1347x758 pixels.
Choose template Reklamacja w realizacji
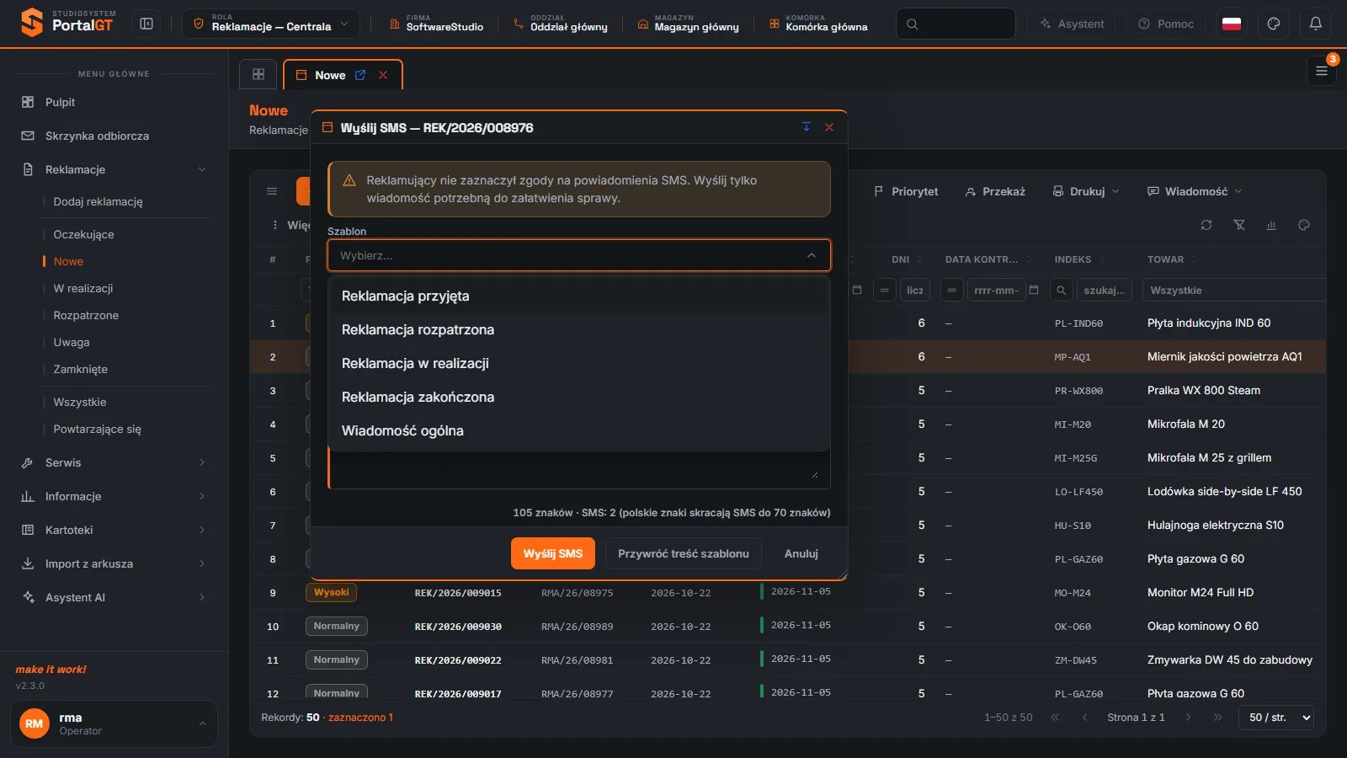point(579,363)
